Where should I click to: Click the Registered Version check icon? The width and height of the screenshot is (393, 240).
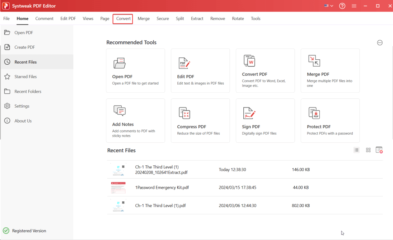click(6, 230)
